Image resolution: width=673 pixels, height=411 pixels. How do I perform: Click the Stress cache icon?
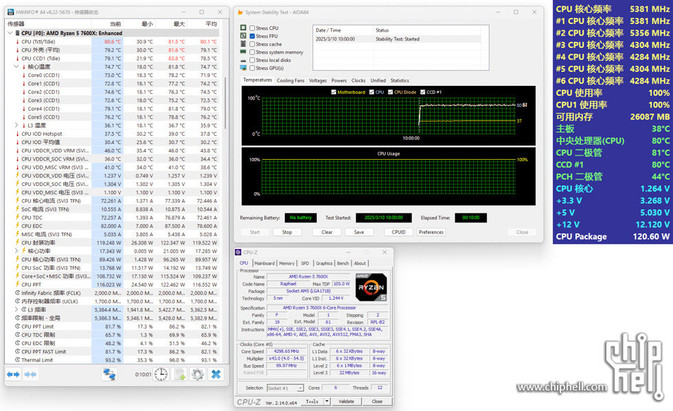coord(243,44)
